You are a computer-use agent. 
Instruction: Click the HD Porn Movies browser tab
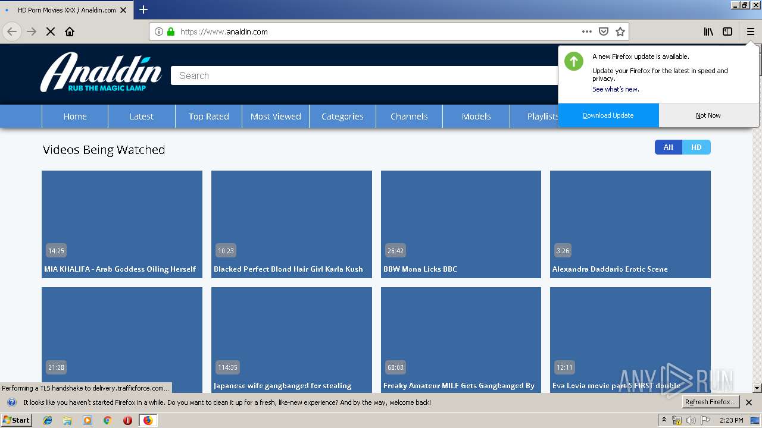65,10
